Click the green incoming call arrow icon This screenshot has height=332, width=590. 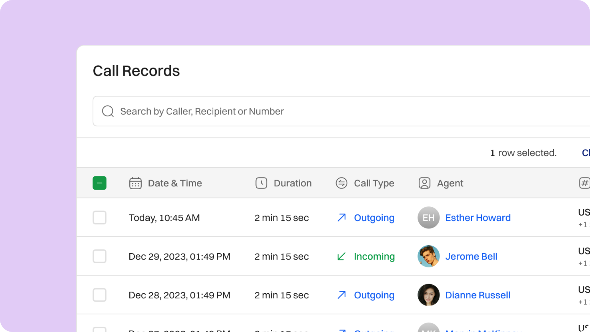point(341,256)
